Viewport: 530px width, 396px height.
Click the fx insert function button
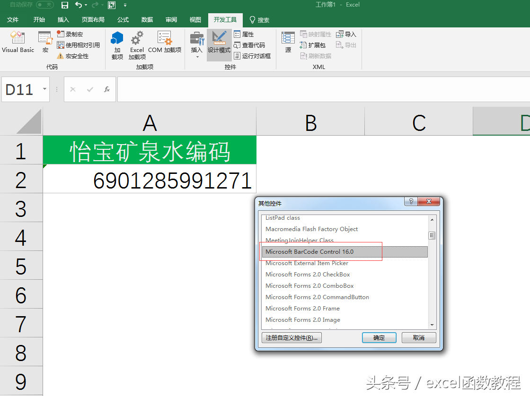point(107,89)
